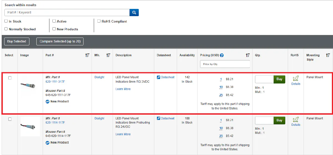Tick the New Products checkbox
The width and height of the screenshot is (333, 155).
(54, 29)
